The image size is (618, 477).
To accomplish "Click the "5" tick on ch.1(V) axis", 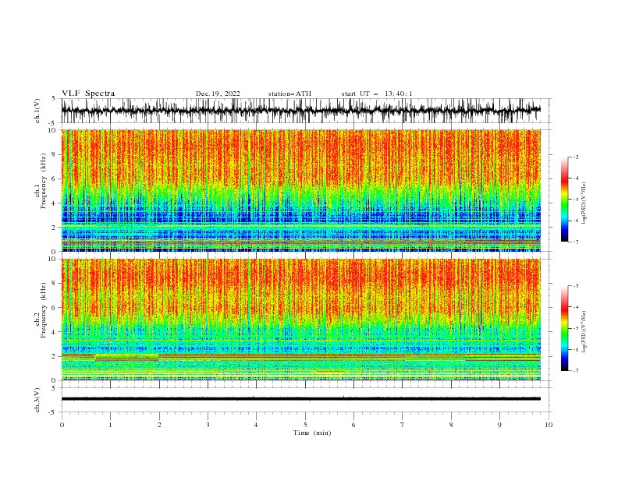I will [54, 98].
